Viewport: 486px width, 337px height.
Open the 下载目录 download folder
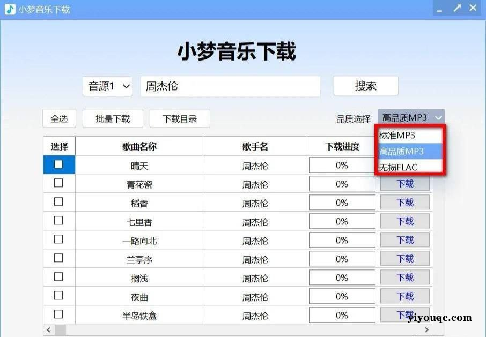coord(180,118)
